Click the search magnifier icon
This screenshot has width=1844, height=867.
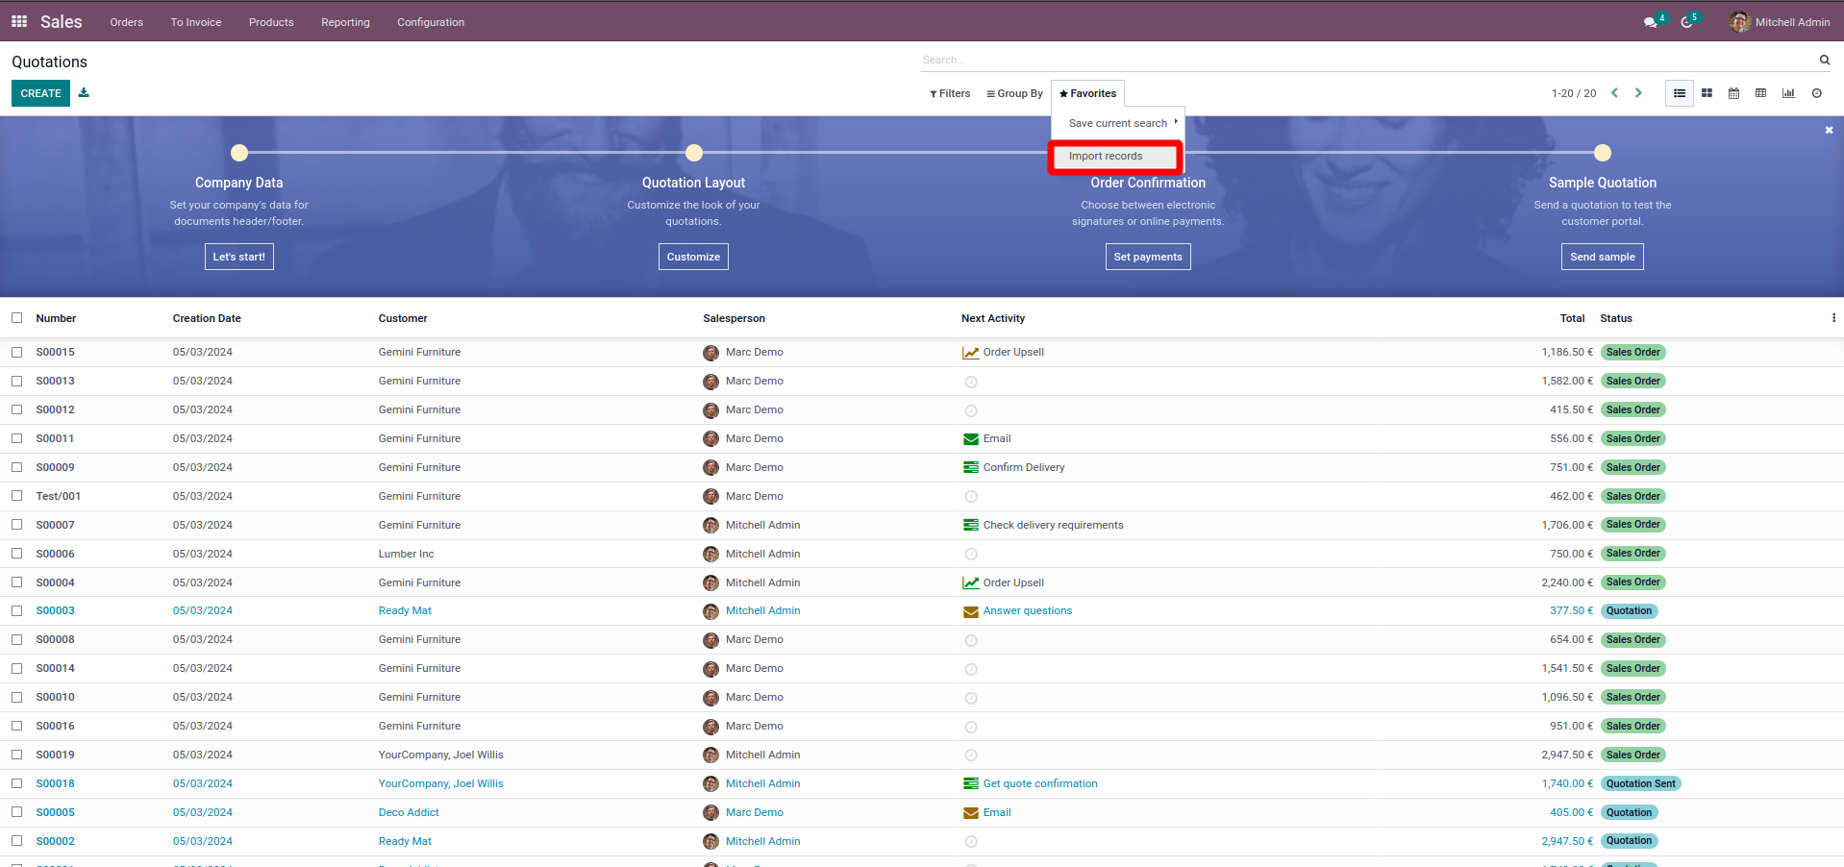pyautogui.click(x=1825, y=60)
